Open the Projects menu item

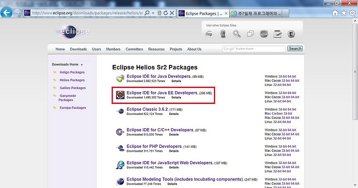coord(176,49)
